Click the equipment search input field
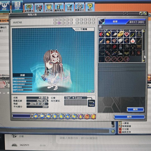This screenshot has width=151, height=151. 124,27
